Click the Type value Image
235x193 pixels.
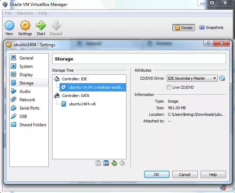tap(173, 101)
